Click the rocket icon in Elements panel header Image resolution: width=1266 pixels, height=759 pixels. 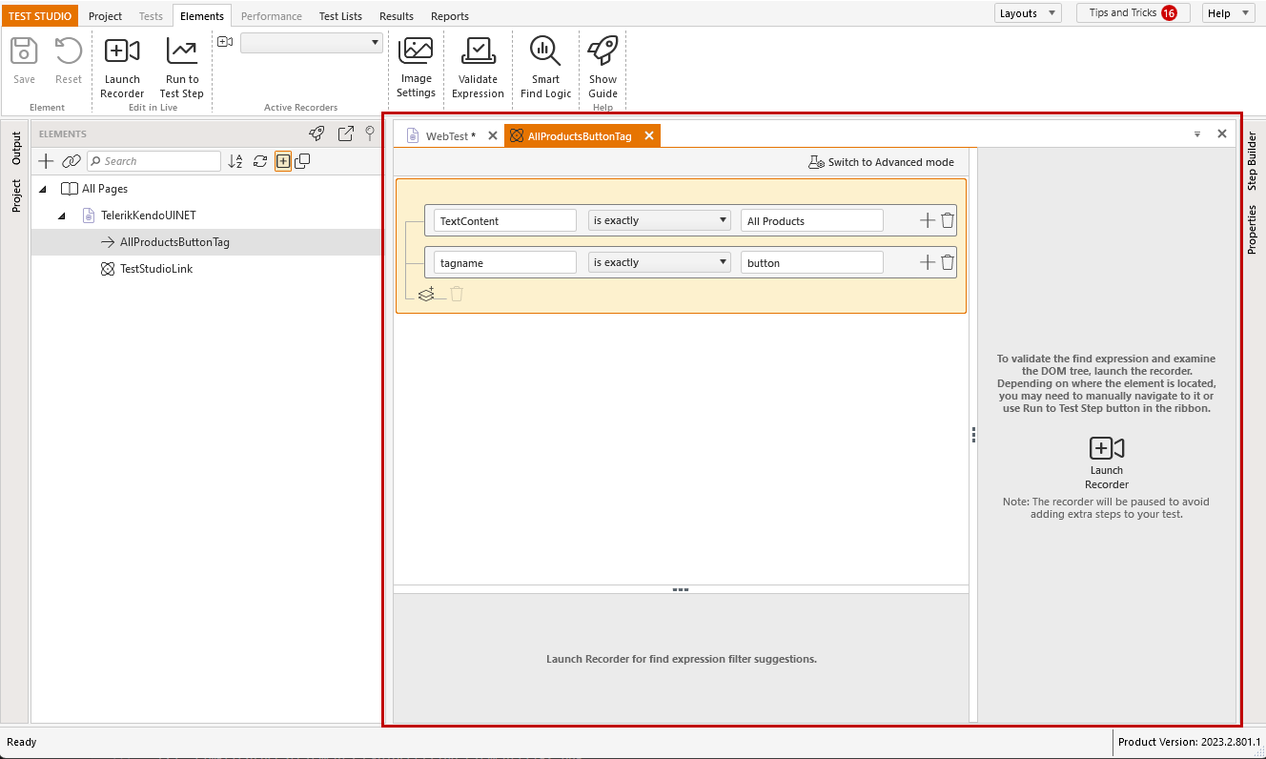pos(317,133)
